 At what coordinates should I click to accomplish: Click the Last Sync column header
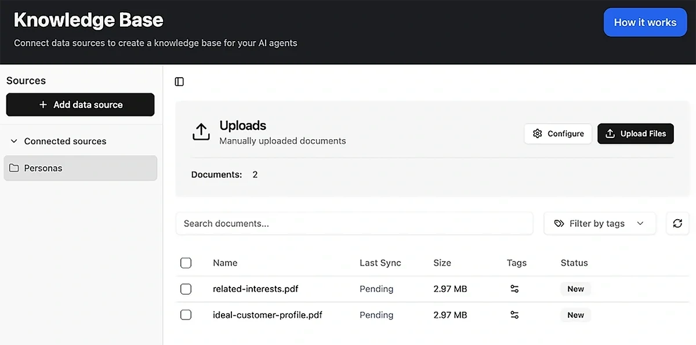pos(380,263)
